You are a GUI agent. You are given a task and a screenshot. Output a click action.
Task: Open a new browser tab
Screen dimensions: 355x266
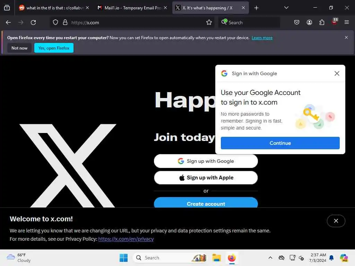(256, 8)
